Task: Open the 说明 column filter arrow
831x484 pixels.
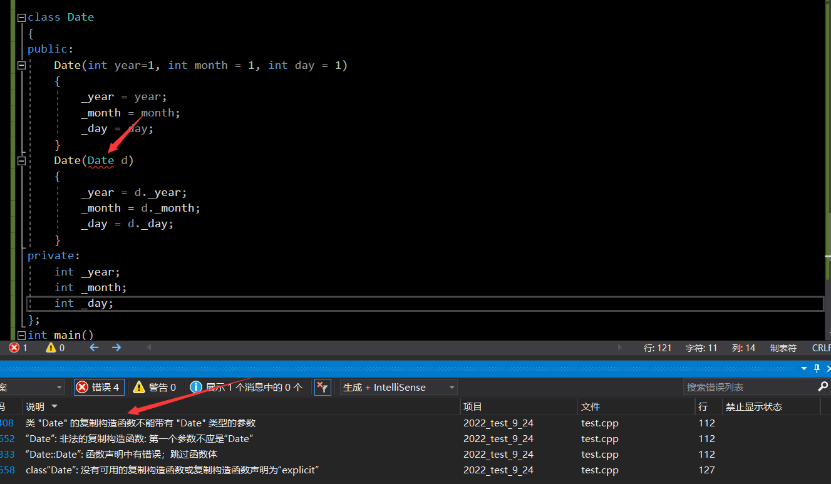Action: [54, 407]
